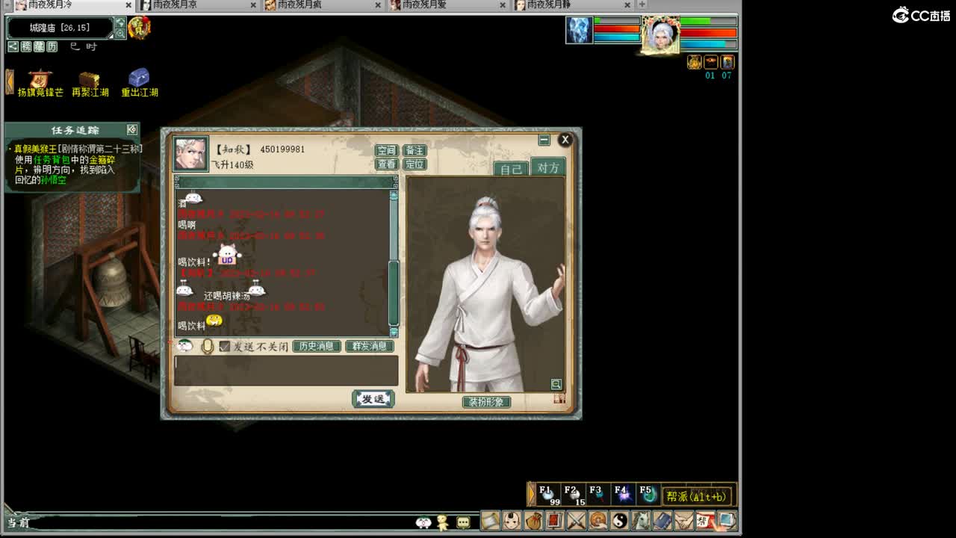The height and width of the screenshot is (538, 956).
Task: Open the treasure 寶 icon beside the minimap
Action: coord(139,28)
